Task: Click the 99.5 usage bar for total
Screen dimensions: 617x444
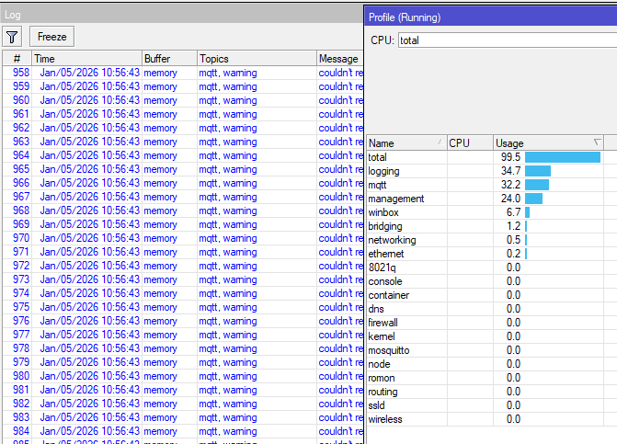Action: 563,157
